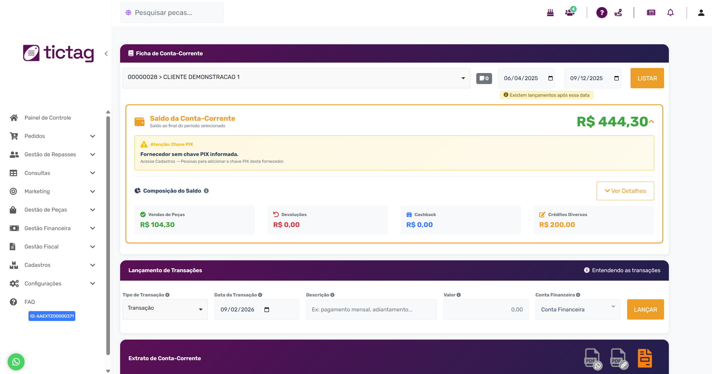Click the user profile icon
This screenshot has width=712, height=374.
701,13
